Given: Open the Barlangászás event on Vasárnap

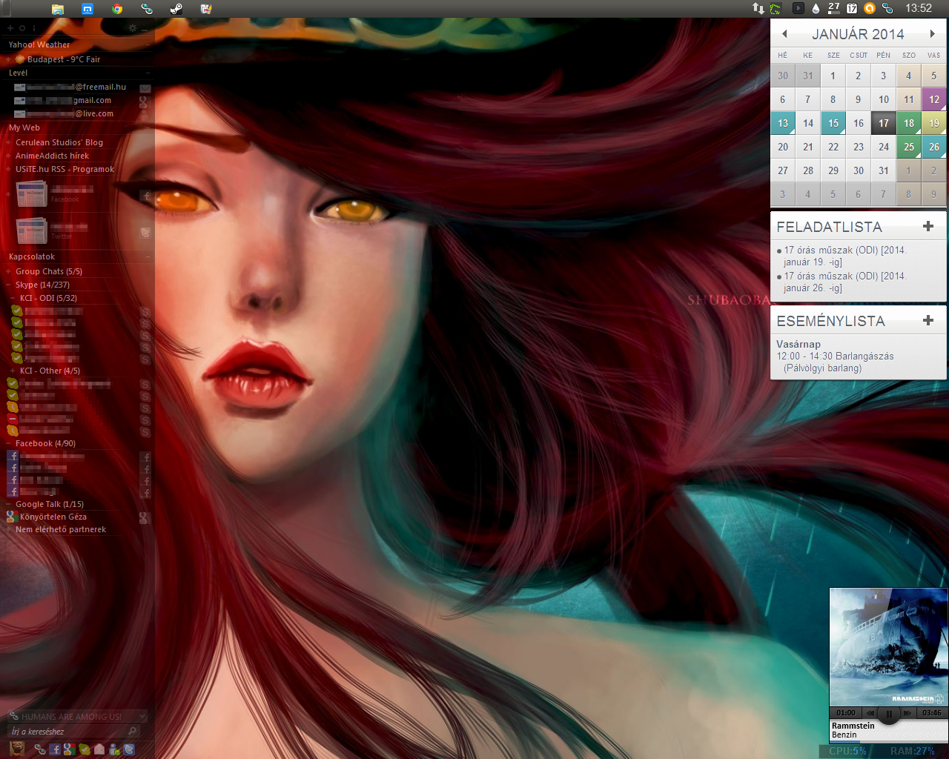Looking at the screenshot, I should pyautogui.click(x=836, y=362).
